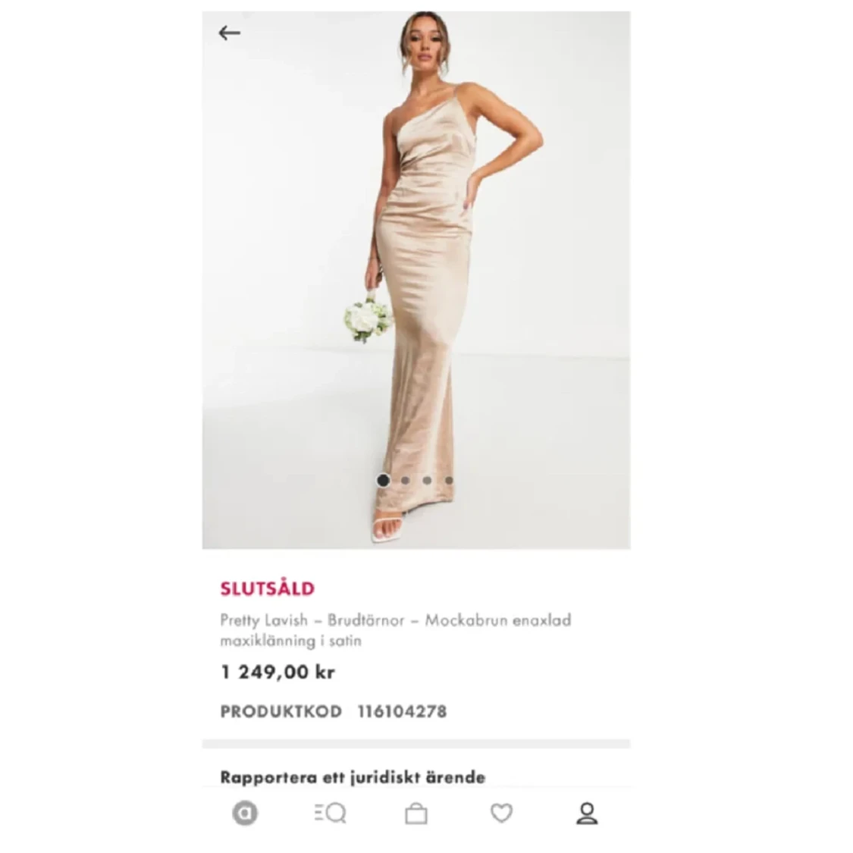Open the satin dress product photo
The height and width of the screenshot is (853, 853).
click(416, 280)
